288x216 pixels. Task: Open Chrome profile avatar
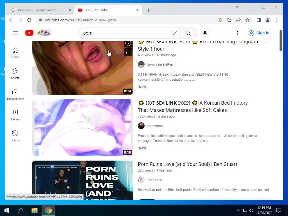coord(268,20)
